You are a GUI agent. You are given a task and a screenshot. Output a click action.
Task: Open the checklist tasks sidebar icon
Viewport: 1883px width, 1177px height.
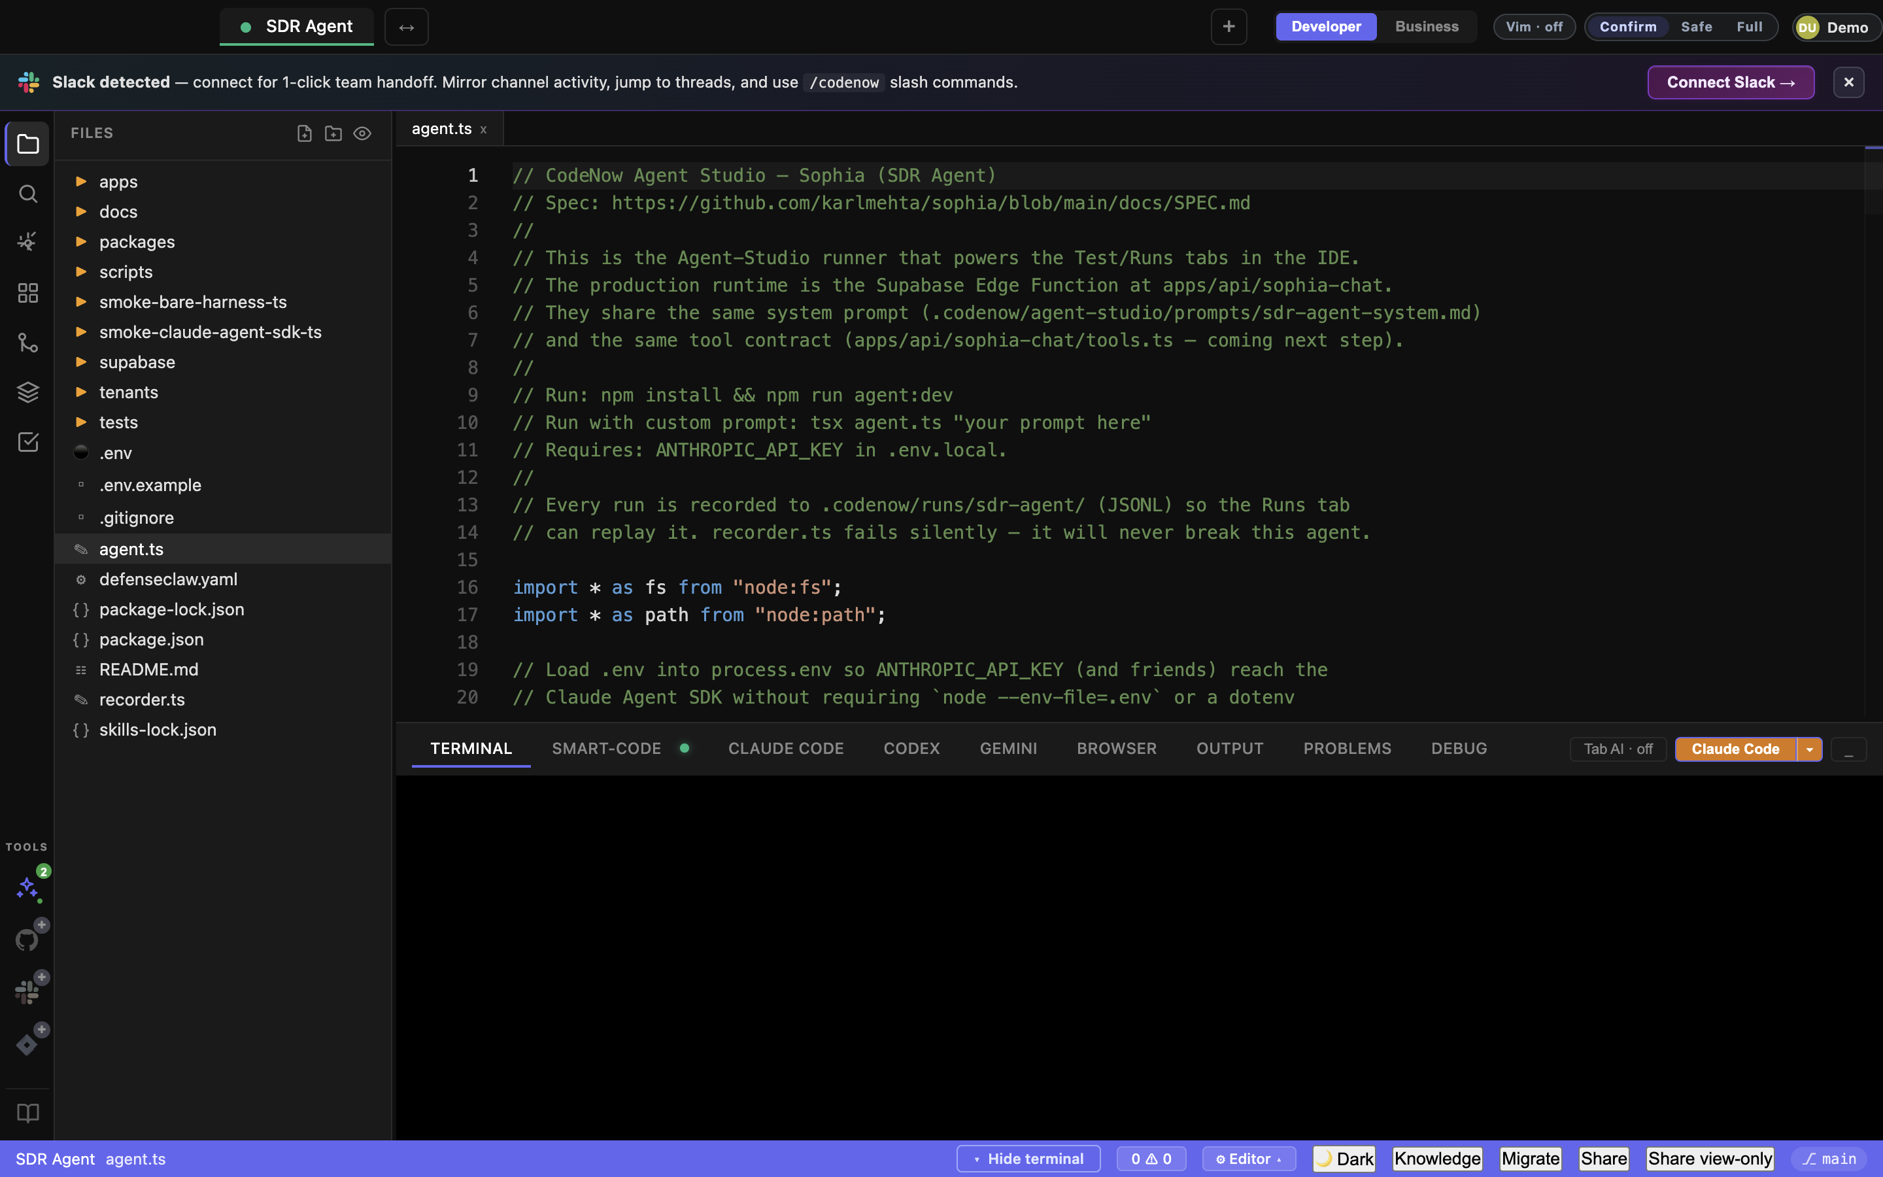(28, 442)
